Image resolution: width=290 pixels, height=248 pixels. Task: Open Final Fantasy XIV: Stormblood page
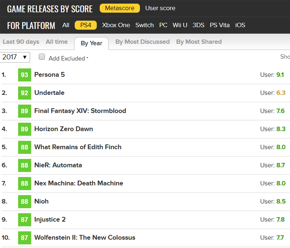[x=80, y=111]
